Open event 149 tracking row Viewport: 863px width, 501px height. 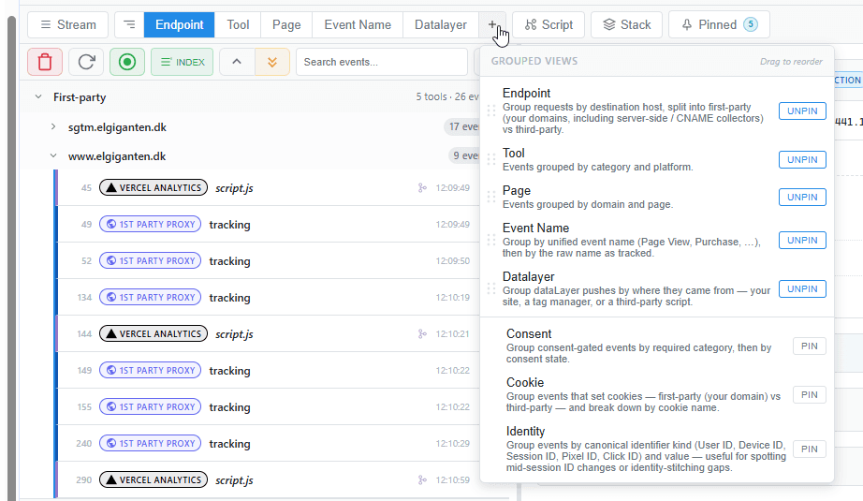click(269, 370)
